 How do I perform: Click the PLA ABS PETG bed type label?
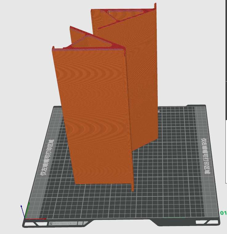(x=63, y=224)
